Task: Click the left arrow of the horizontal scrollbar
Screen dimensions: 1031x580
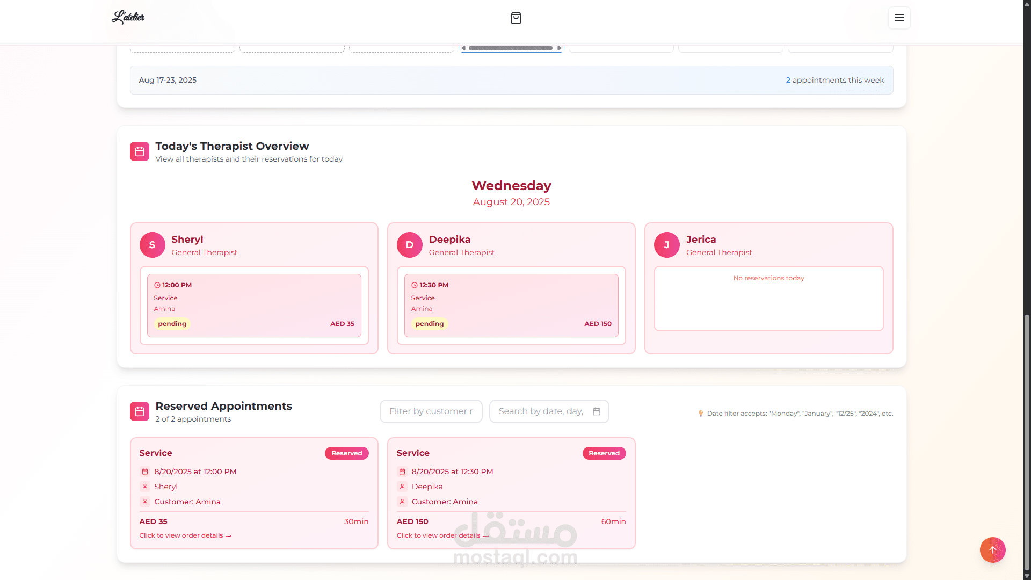Action: point(463,48)
